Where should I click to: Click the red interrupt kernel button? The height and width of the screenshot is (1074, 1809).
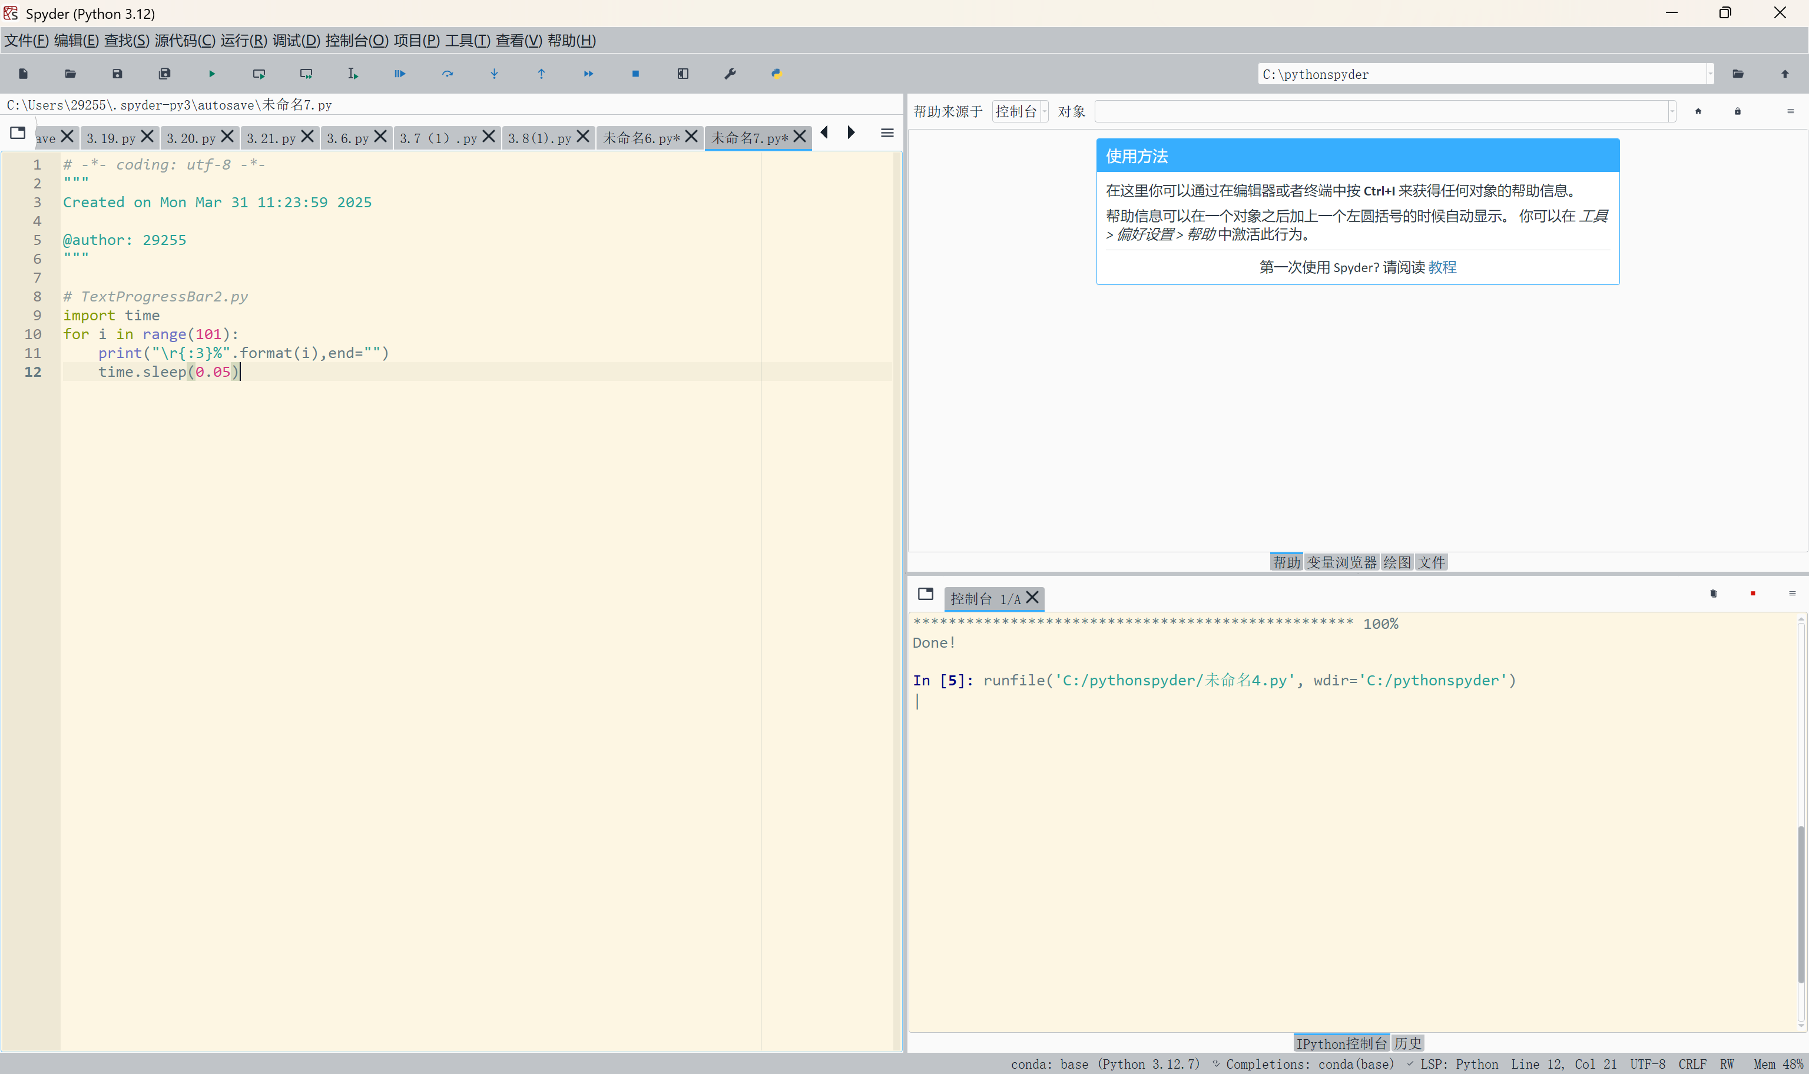[x=1752, y=594]
